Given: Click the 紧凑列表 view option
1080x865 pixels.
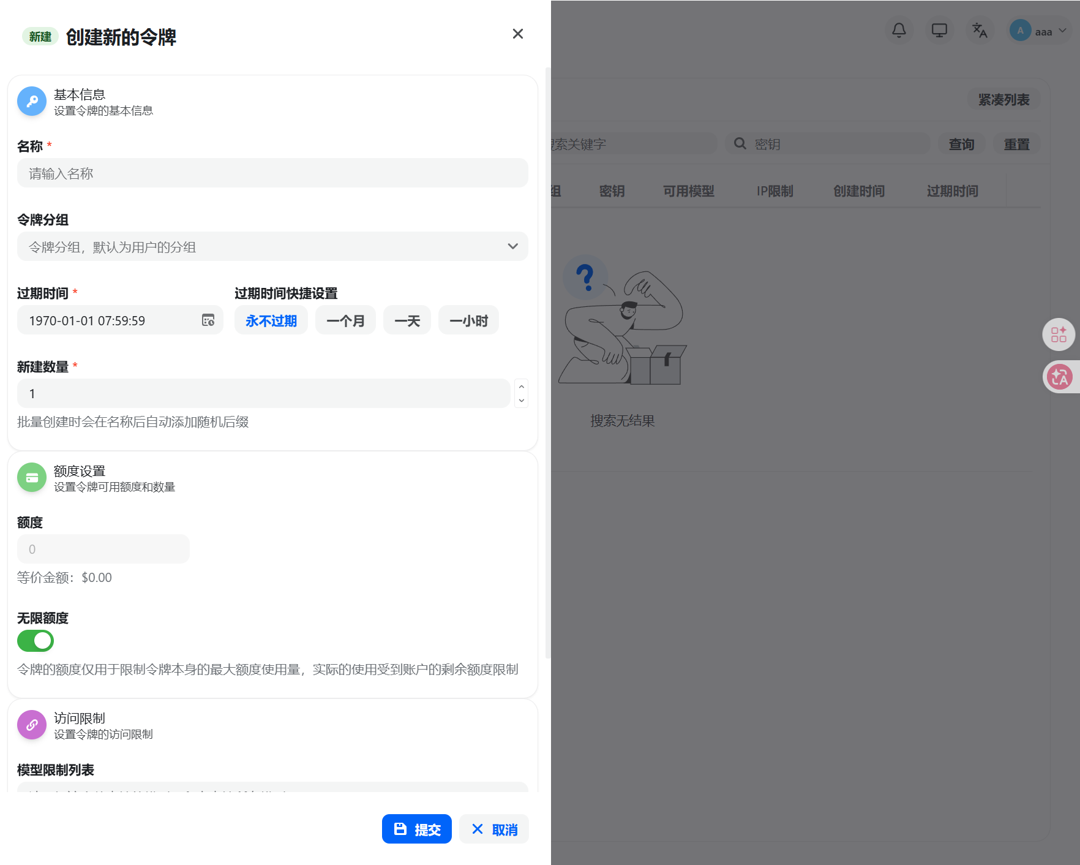Looking at the screenshot, I should pyautogui.click(x=1003, y=99).
